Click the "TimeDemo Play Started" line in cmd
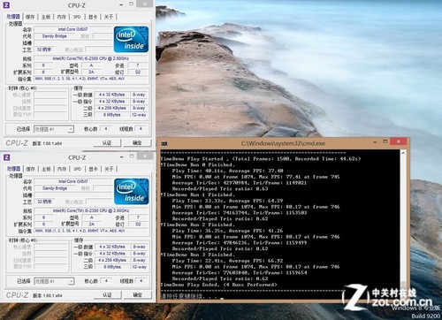The height and width of the screenshot is (320, 442). (x=261, y=159)
